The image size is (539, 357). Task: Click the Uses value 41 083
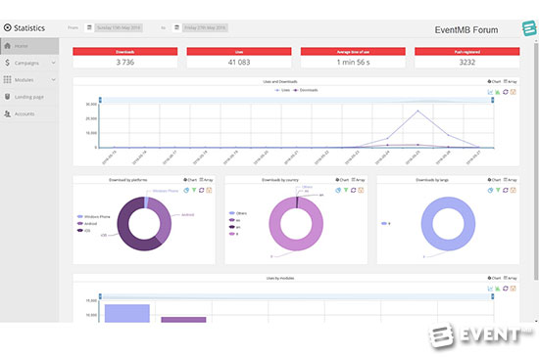[x=239, y=62]
